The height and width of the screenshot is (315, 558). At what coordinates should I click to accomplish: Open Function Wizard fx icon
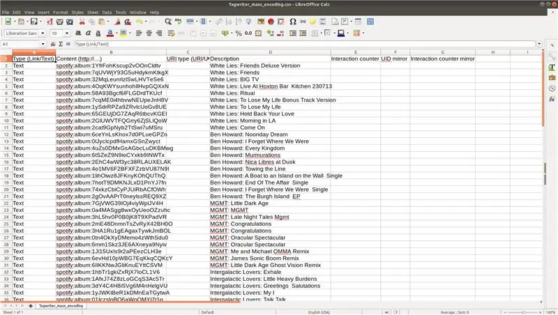[53, 44]
